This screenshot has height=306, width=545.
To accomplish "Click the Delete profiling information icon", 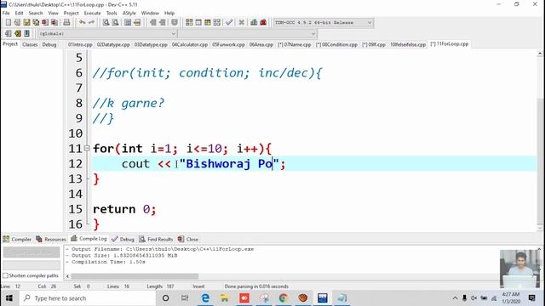I will [x=263, y=23].
